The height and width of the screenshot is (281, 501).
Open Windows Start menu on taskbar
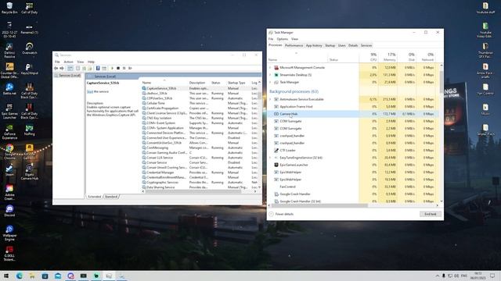(6, 276)
